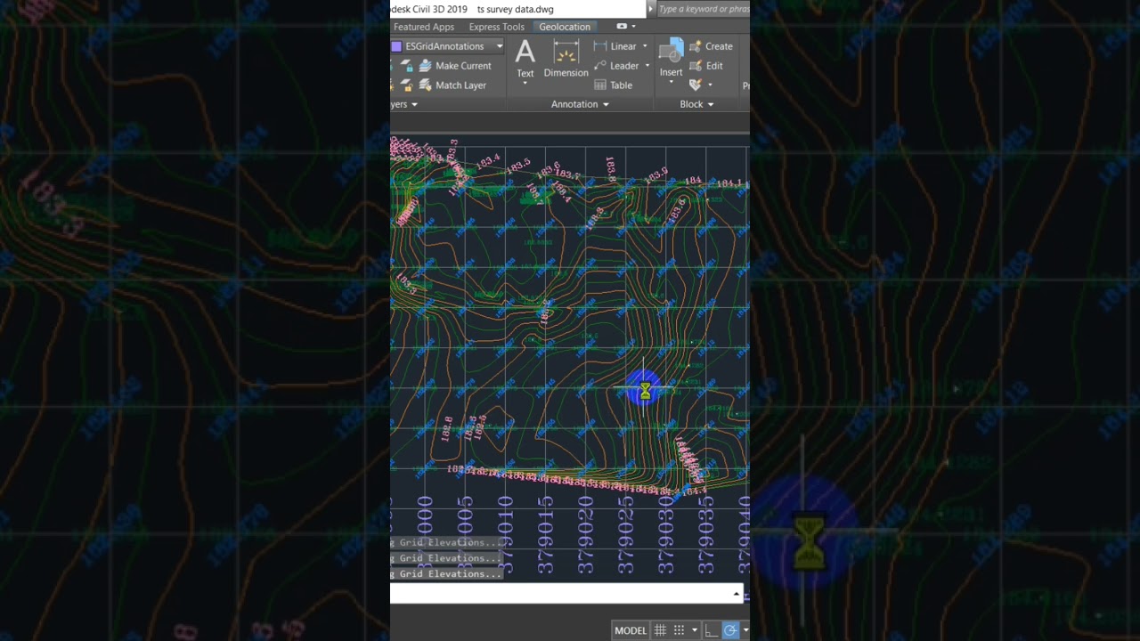This screenshot has width=1140, height=641.
Task: Click the unlock layer icon
Action: pos(407,85)
